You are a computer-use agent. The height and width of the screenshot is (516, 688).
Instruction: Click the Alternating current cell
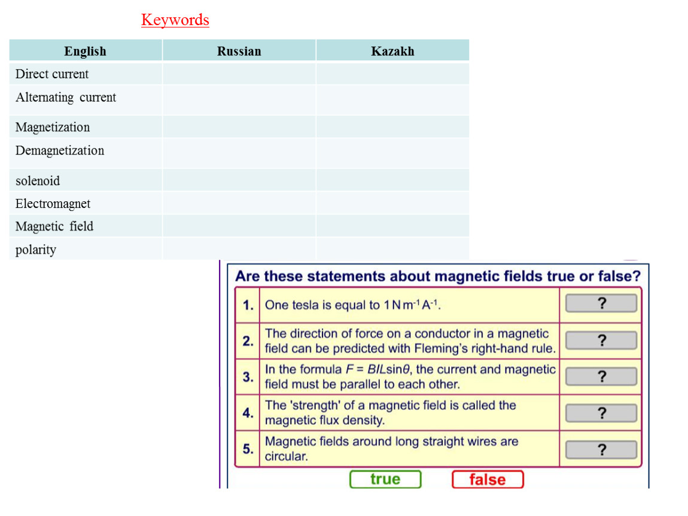[86, 100]
